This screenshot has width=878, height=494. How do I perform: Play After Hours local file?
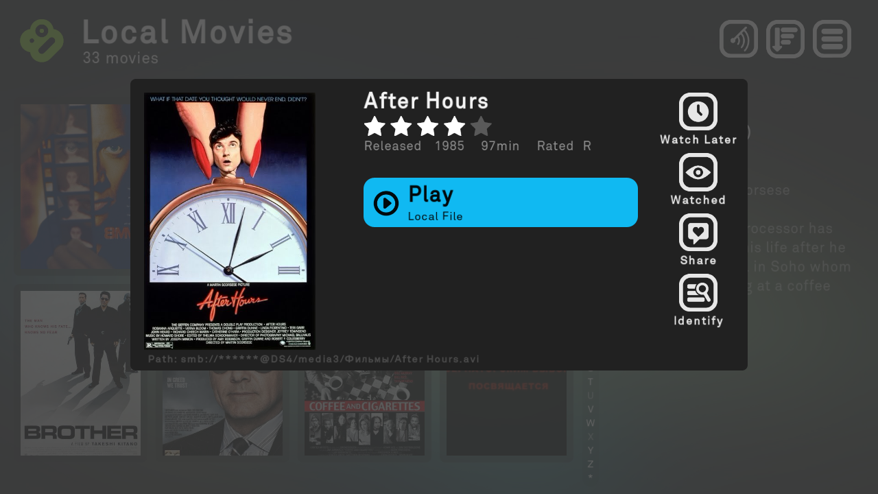coord(501,202)
